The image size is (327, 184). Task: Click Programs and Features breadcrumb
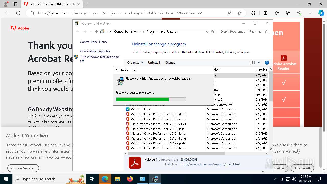162,32
